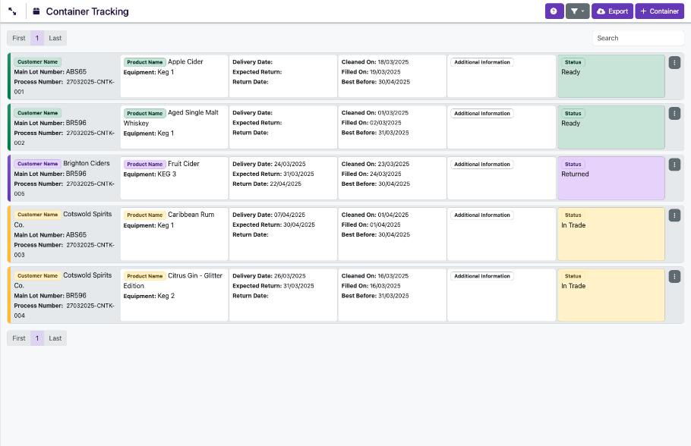
Task: Click the help icon button in header
Action: tap(554, 11)
